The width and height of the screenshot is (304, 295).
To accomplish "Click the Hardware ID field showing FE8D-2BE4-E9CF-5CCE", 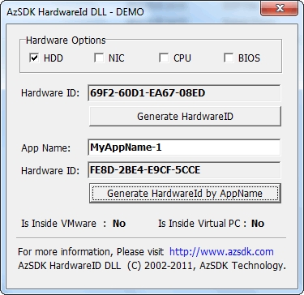I will point(184,170).
